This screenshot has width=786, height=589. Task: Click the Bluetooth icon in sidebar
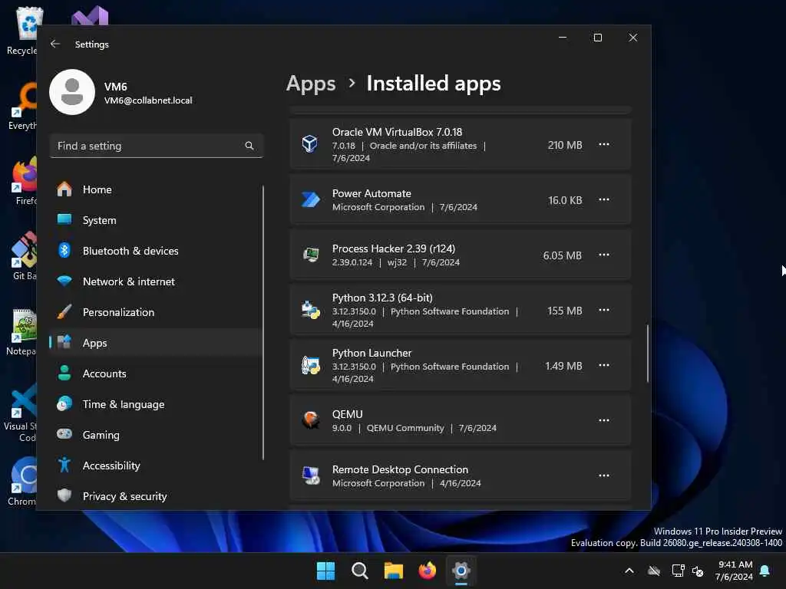tap(64, 250)
